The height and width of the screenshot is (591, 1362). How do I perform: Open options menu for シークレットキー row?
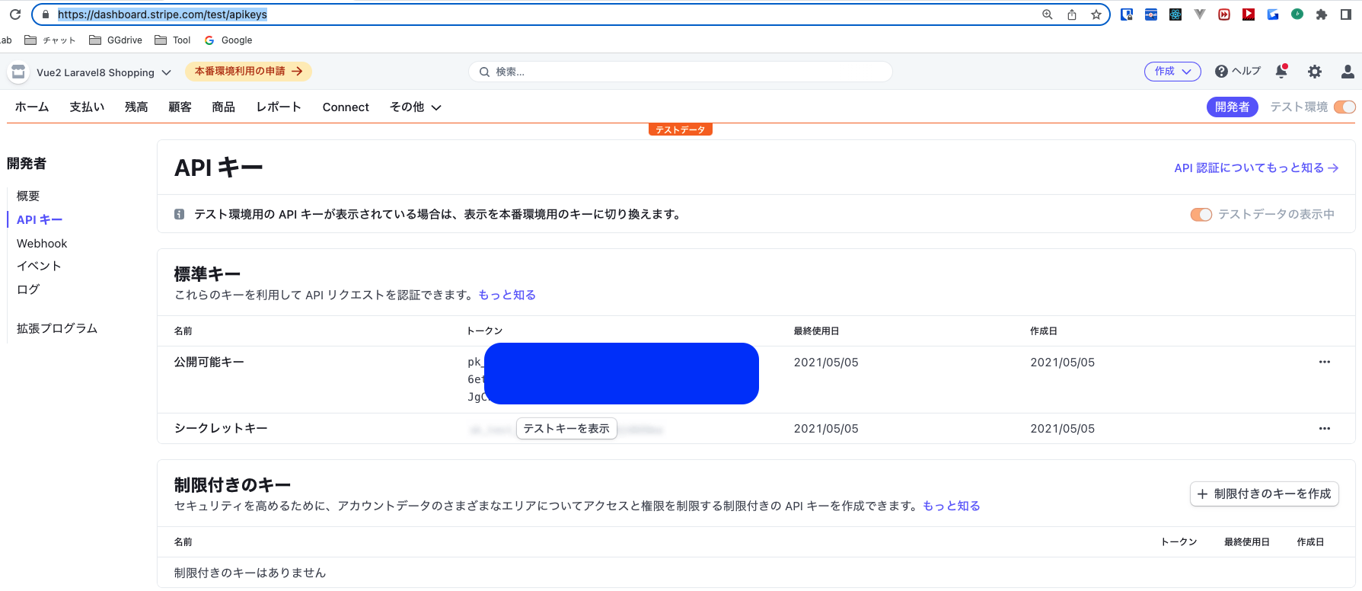[1325, 429]
